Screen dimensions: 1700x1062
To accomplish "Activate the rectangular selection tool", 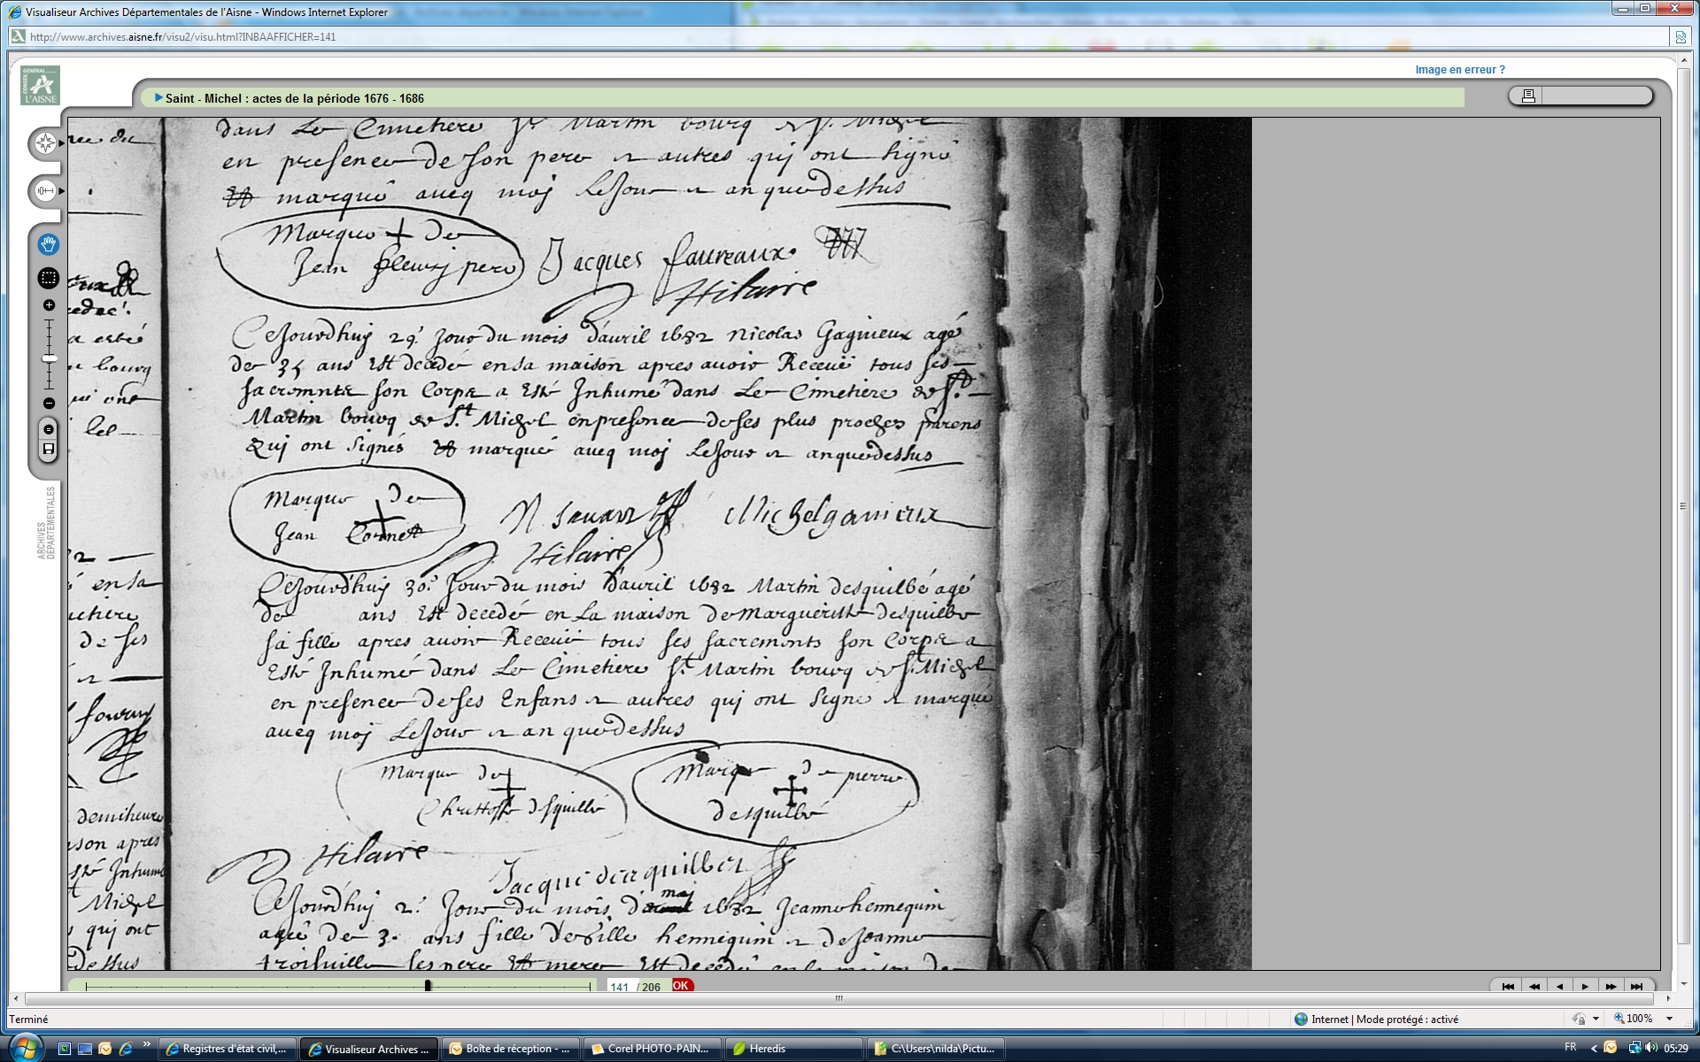I will tap(49, 278).
